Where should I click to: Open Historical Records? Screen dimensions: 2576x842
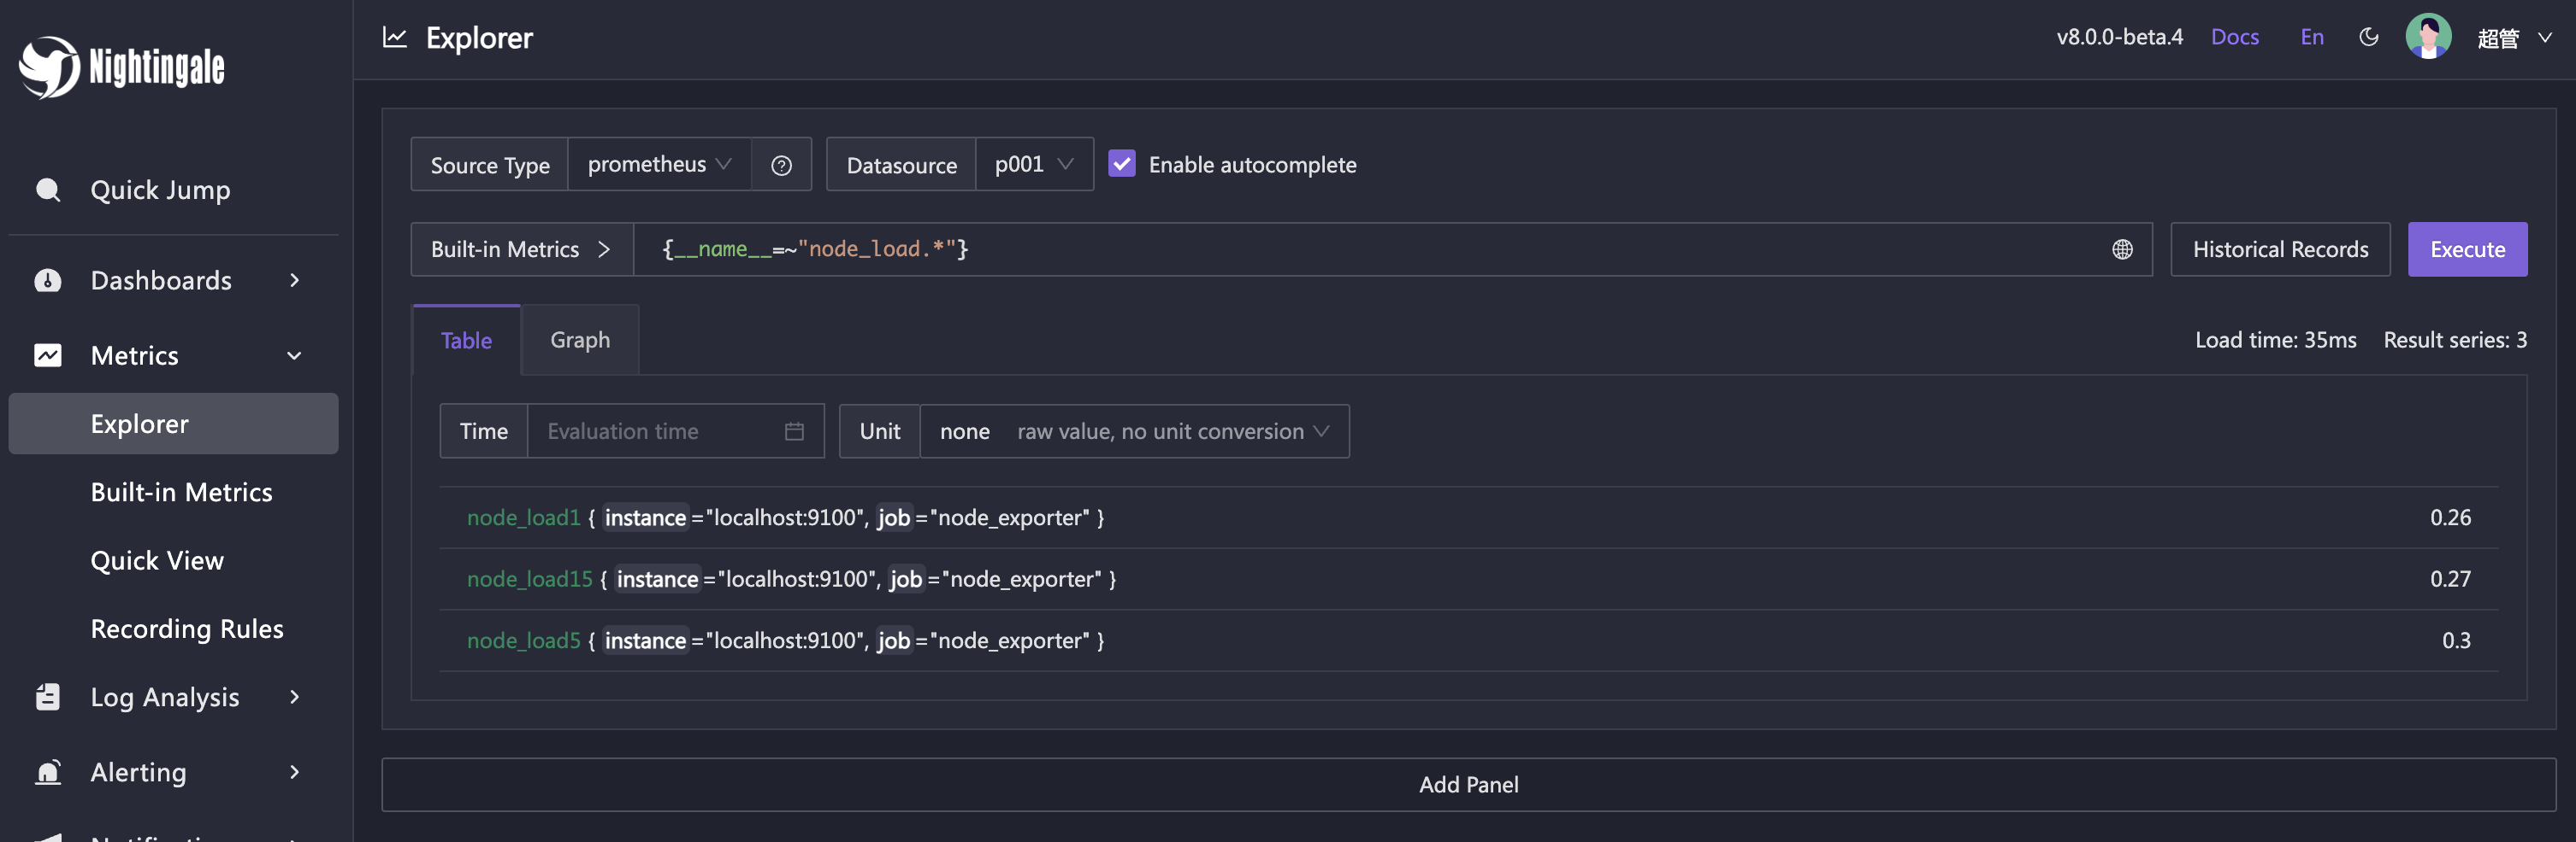(2280, 249)
